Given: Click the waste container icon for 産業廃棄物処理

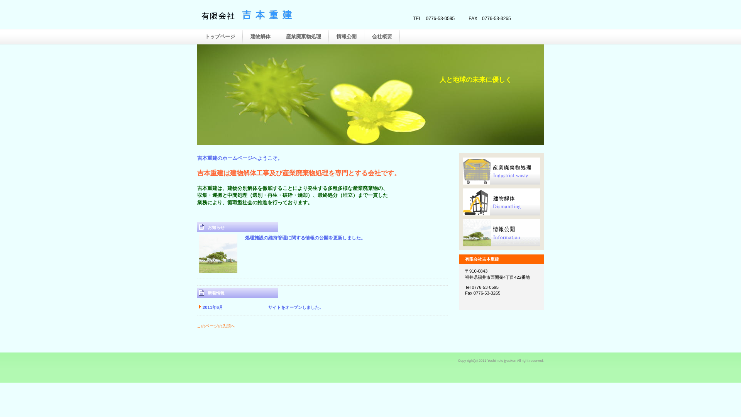Looking at the screenshot, I should coord(477,171).
